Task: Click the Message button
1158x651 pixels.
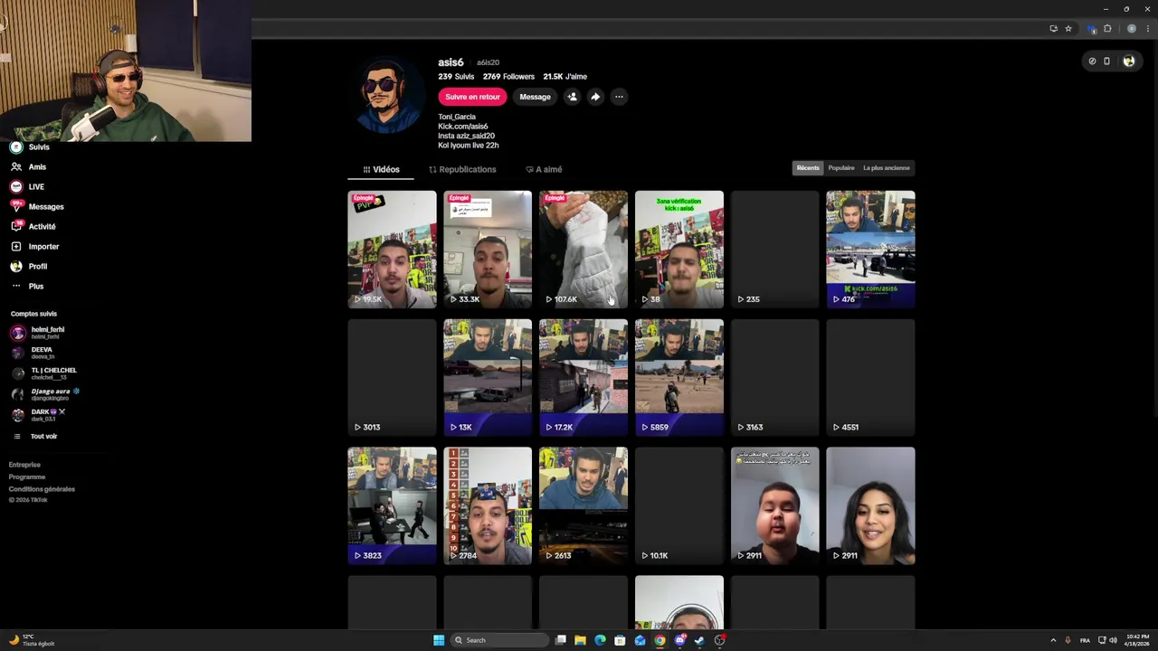Action: click(535, 97)
